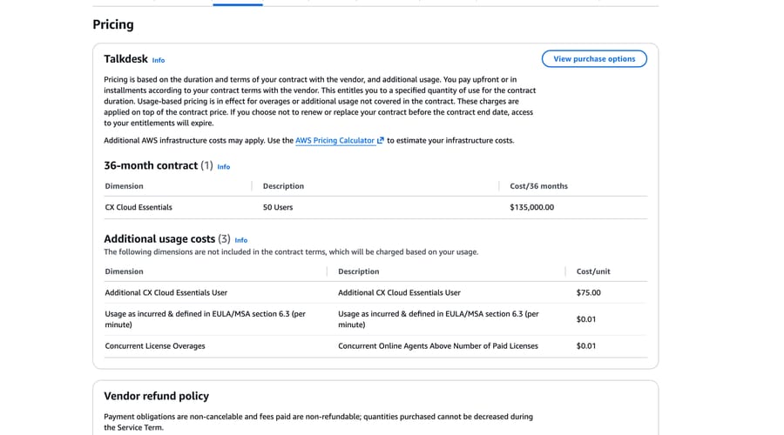
Task: Click the Description header in the 36-month contract table
Action: (x=283, y=186)
